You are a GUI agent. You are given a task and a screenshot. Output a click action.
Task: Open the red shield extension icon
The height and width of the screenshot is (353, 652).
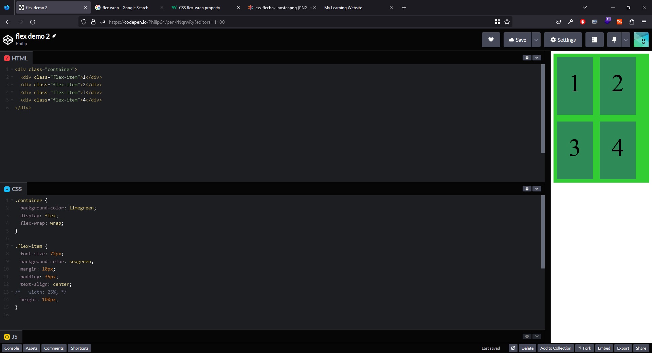tap(583, 22)
